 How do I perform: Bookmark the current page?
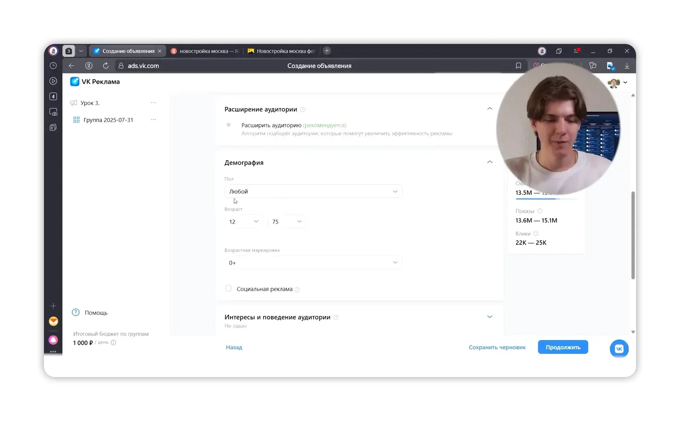518,65
